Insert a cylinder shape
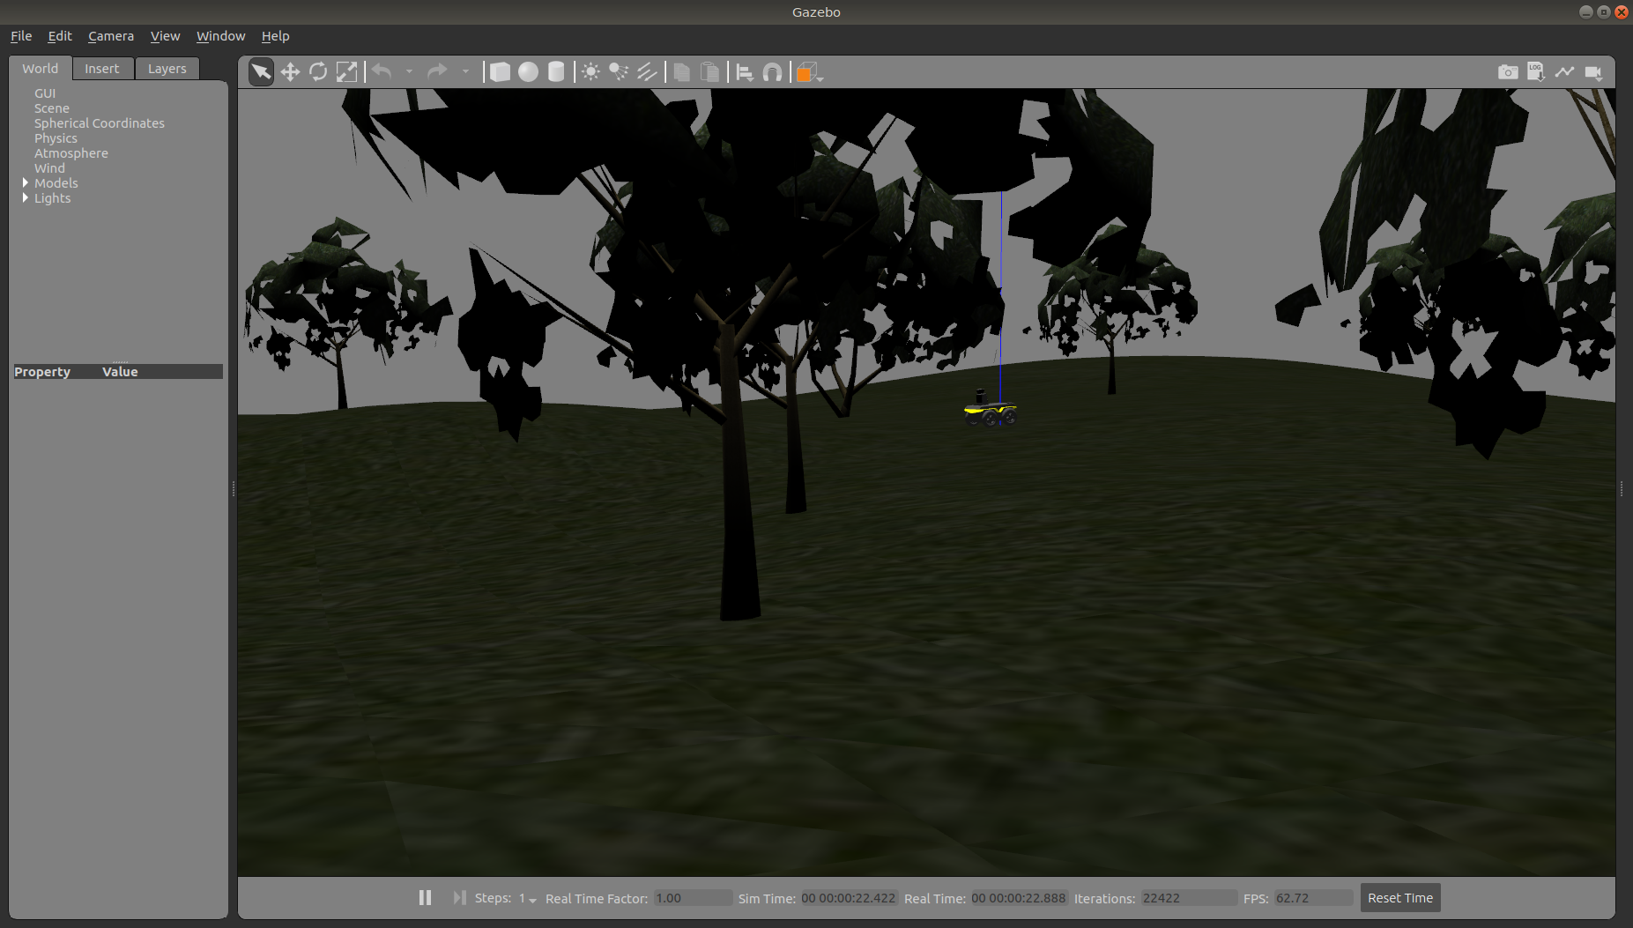Viewport: 1633px width, 928px height. click(556, 72)
